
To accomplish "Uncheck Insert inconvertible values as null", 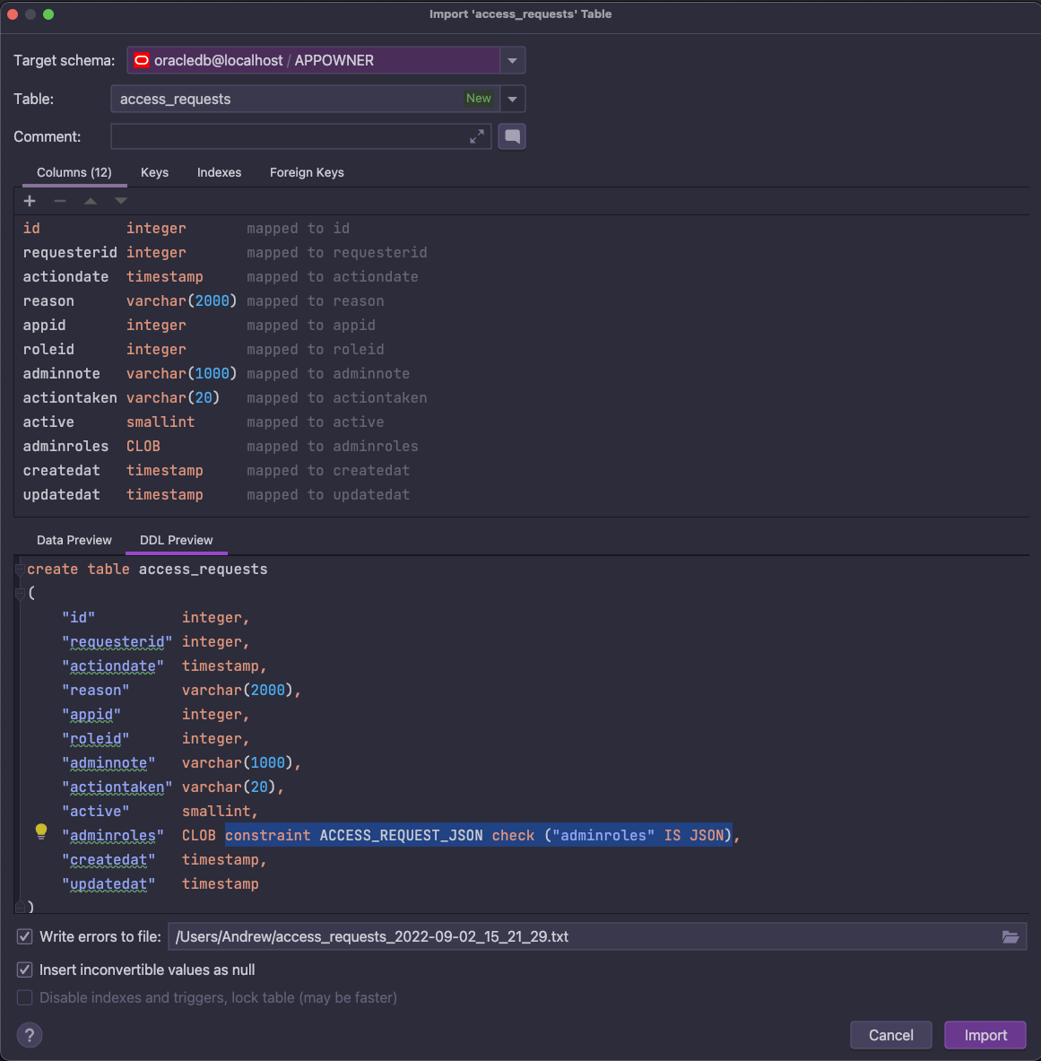I will point(25,970).
